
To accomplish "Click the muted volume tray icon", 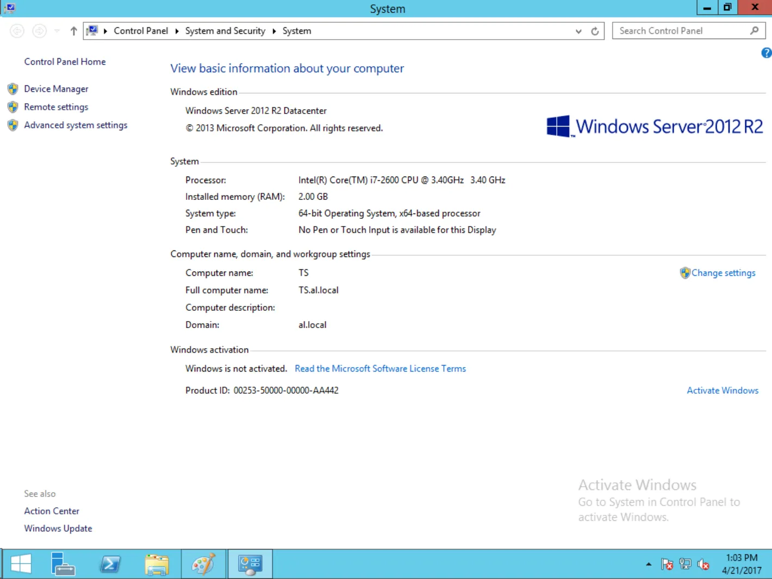I will pyautogui.click(x=703, y=565).
